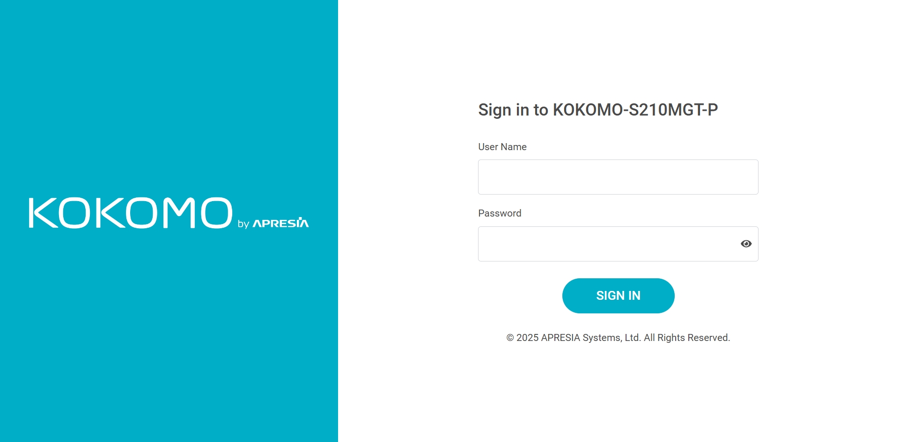Click "APRESIA Systems, Ltd." in the footer
The image size is (899, 442).
(591, 338)
